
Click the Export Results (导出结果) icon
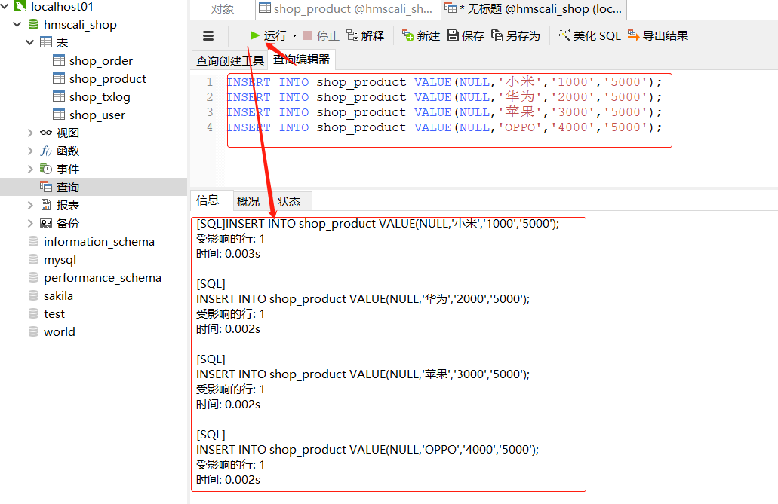point(633,35)
